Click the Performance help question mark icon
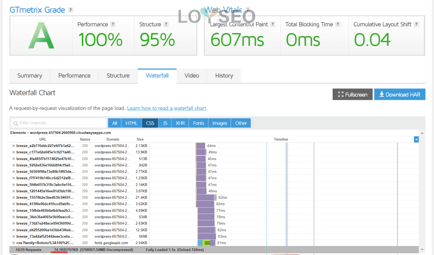This screenshot has height=255, width=434. (113, 24)
